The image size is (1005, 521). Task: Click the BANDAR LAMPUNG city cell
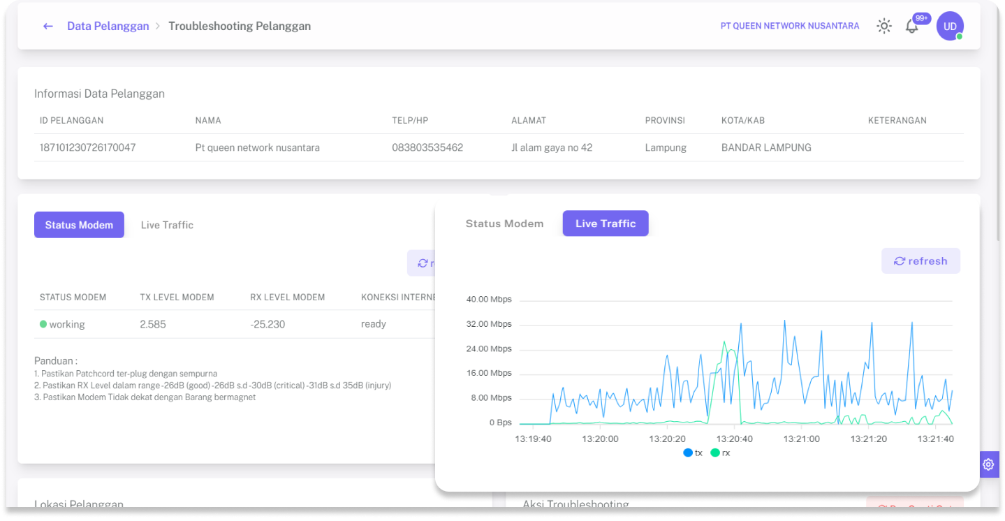[766, 148]
